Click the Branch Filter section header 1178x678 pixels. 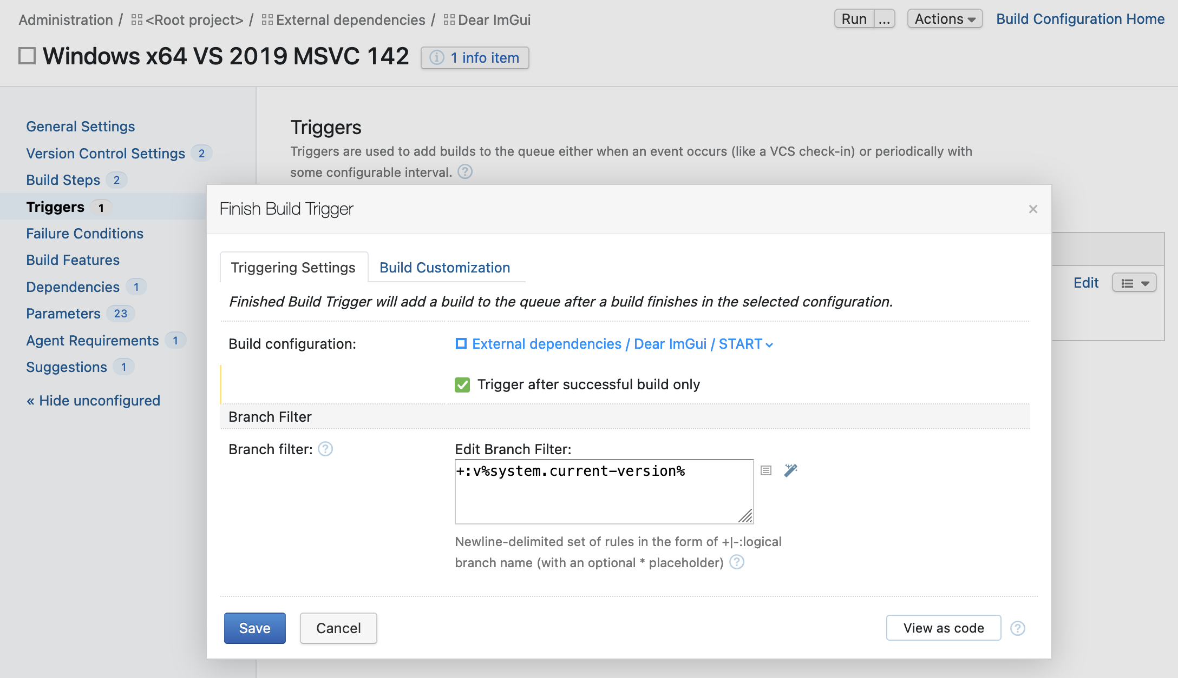625,417
